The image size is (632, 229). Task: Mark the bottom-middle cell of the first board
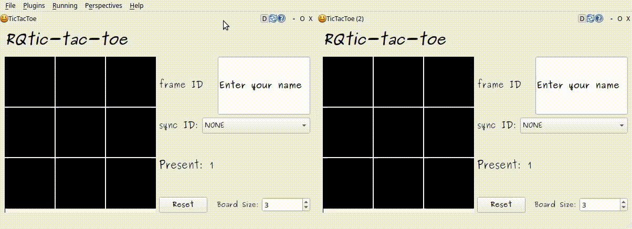point(80,183)
